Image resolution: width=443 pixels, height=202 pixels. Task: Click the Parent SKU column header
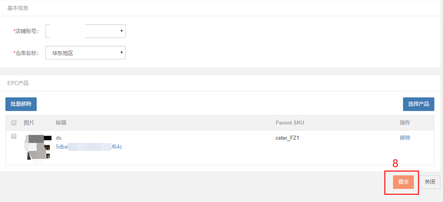click(x=289, y=123)
